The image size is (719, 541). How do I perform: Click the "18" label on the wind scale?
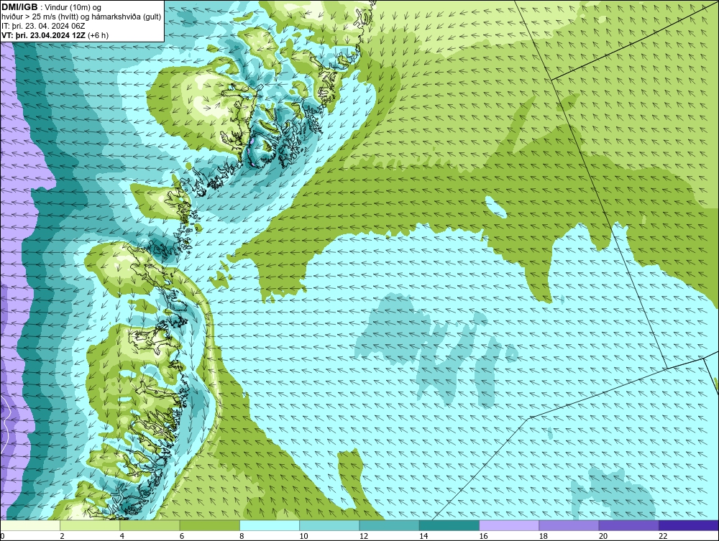click(543, 537)
